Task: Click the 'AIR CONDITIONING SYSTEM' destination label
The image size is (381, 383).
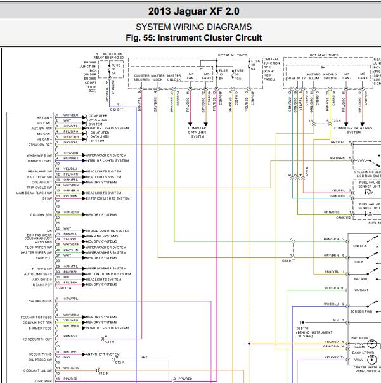Action: coord(108,274)
